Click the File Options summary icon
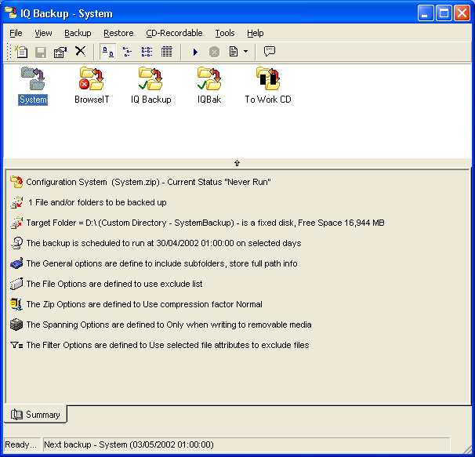475x457 pixels. [x=16, y=284]
